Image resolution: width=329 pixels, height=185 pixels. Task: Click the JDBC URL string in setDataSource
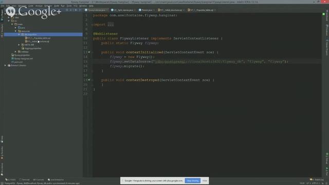click(x=199, y=62)
